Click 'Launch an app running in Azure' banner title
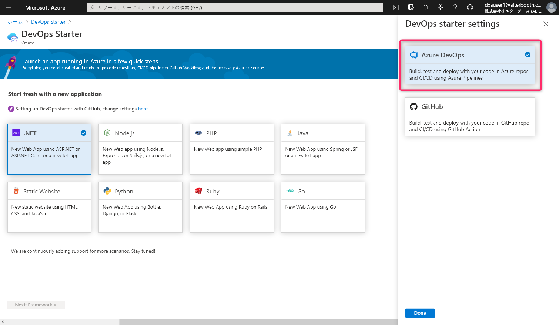Screen dimensions: 559x325 pyautogui.click(x=90, y=61)
